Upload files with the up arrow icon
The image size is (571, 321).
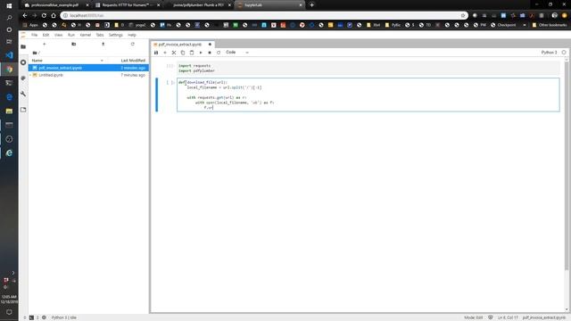click(103, 44)
